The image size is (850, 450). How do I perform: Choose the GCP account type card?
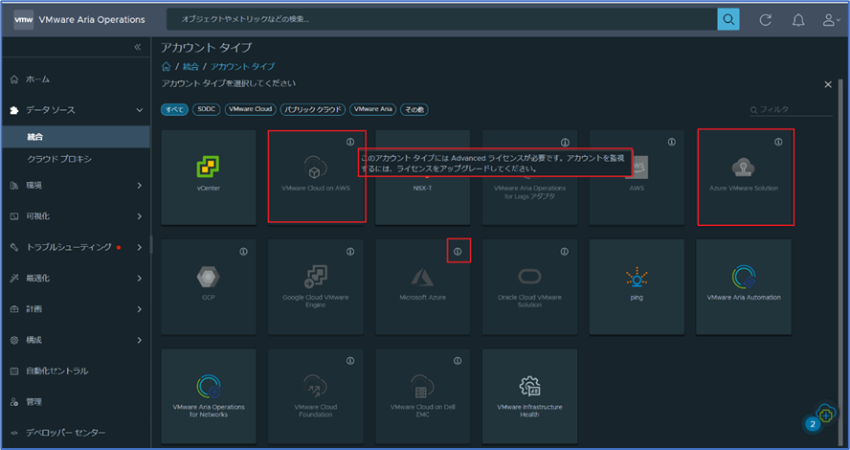coord(209,287)
